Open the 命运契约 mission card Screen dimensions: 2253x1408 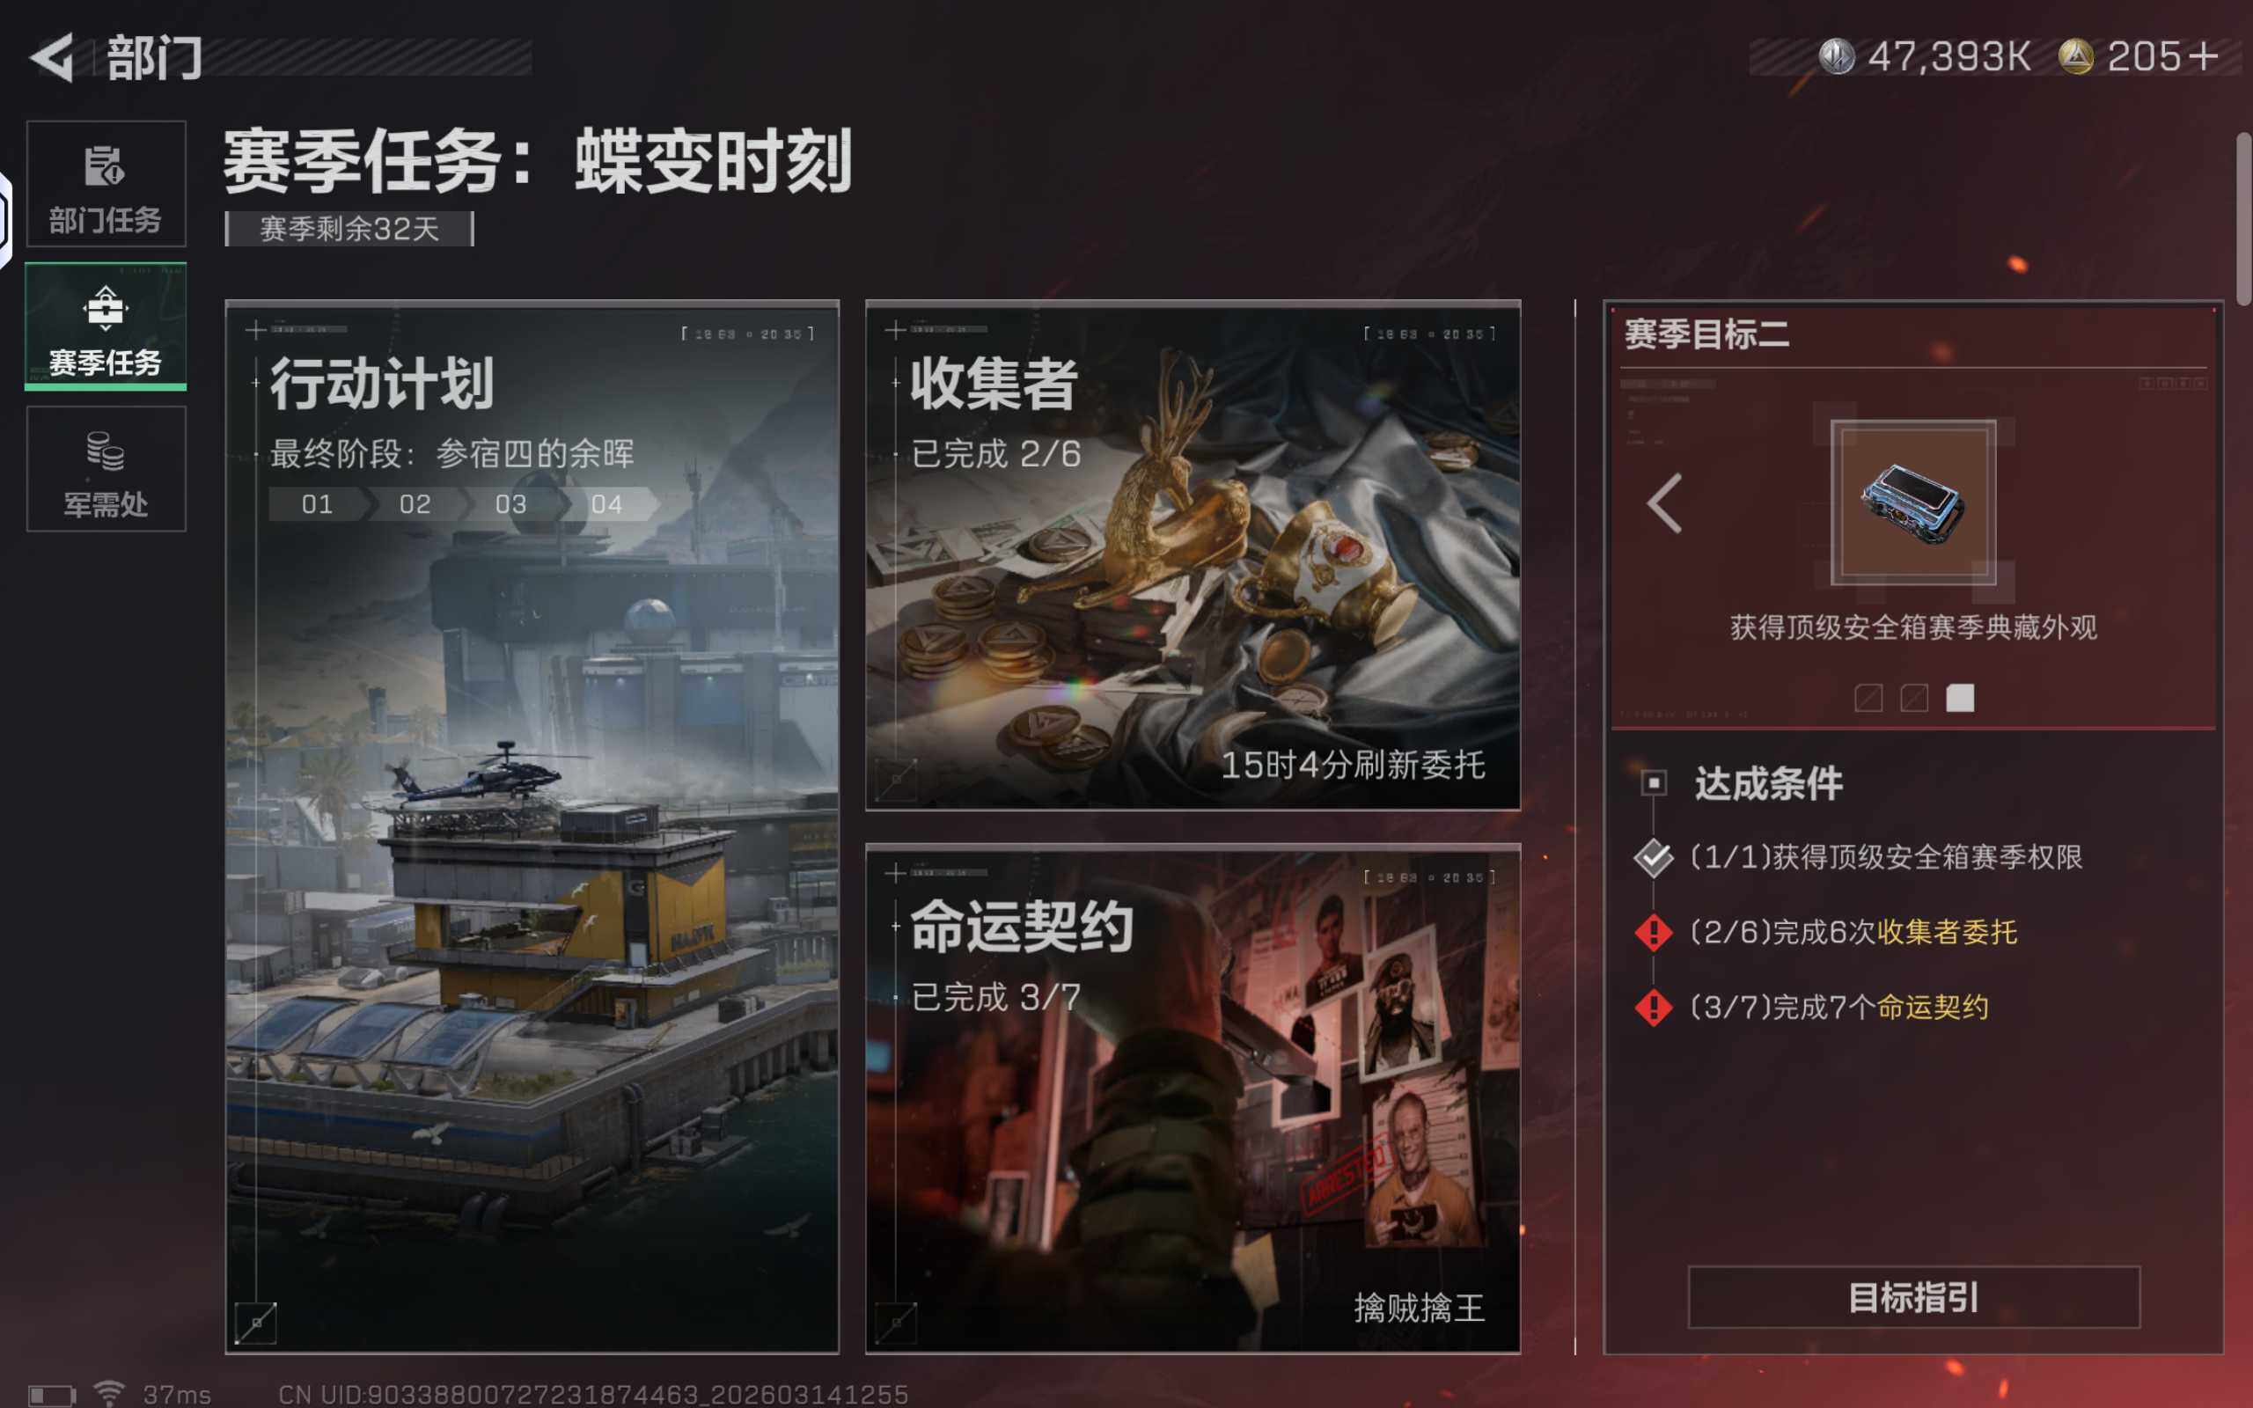click(x=1193, y=1099)
